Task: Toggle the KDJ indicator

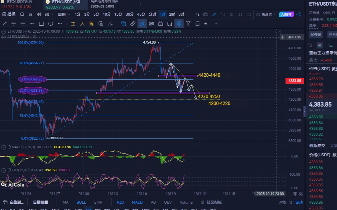Action: (x=120, y=202)
